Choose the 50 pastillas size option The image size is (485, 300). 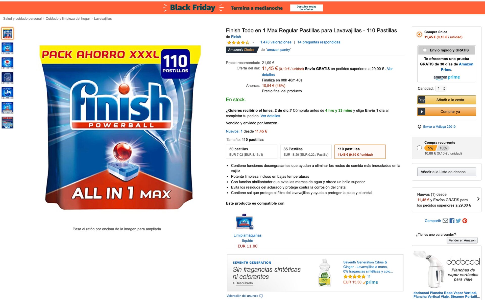(251, 152)
